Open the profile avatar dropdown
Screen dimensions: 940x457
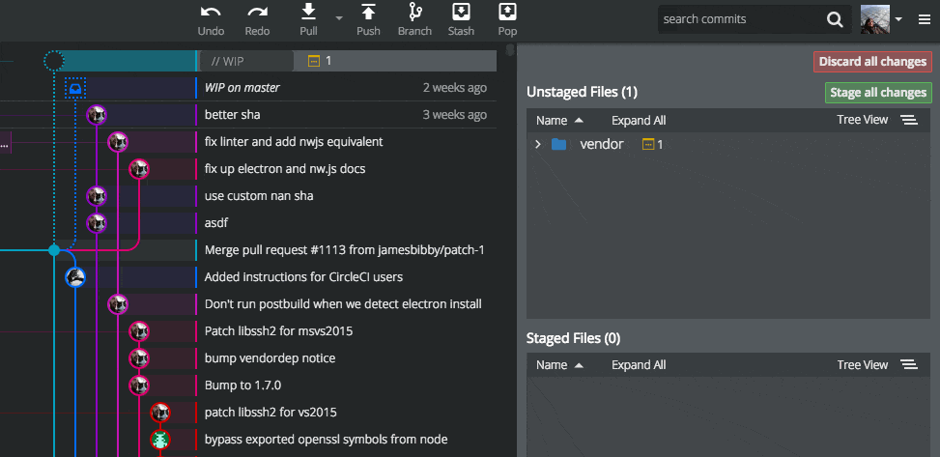tap(881, 19)
